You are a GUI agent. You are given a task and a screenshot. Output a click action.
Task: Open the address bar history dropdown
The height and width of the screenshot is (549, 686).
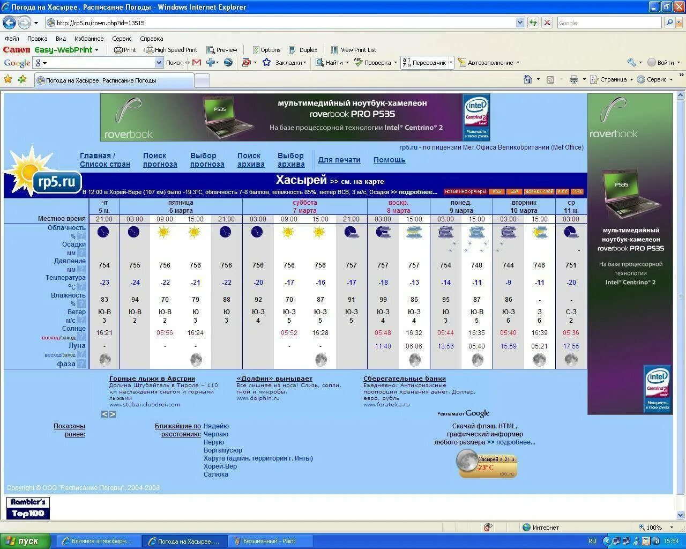pos(520,23)
